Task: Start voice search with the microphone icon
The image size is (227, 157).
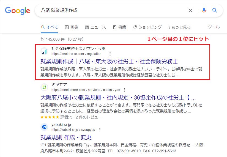Action: tap(204, 10)
